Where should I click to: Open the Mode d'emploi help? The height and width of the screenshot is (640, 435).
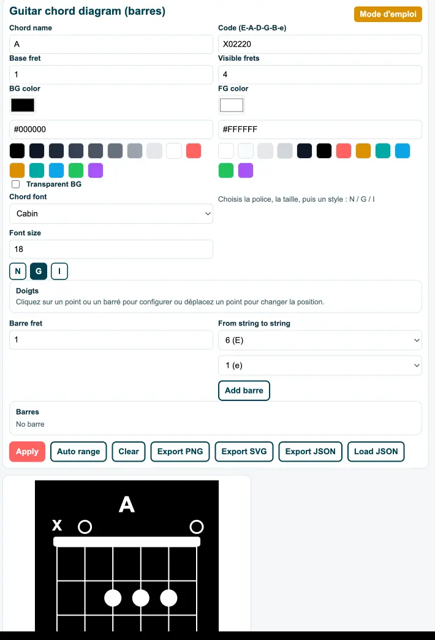[388, 13]
